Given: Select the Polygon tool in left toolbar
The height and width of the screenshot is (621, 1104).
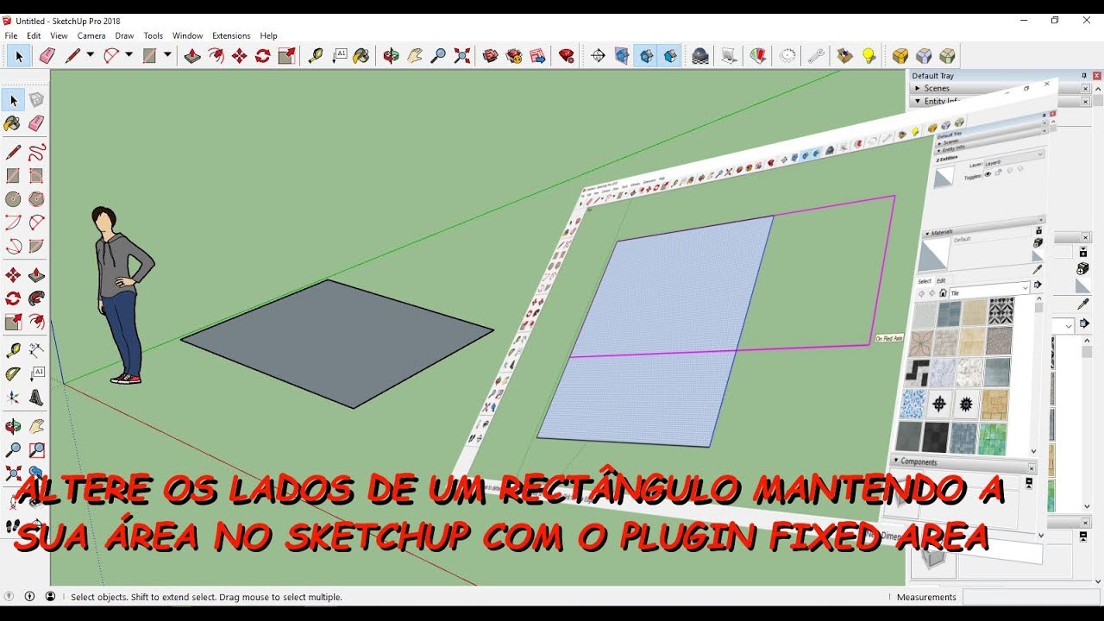Looking at the screenshot, I should [x=36, y=199].
